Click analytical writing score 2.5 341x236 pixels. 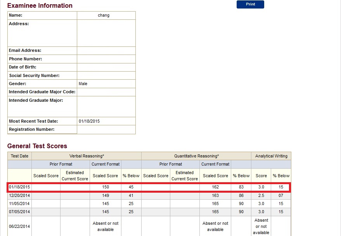(261, 195)
